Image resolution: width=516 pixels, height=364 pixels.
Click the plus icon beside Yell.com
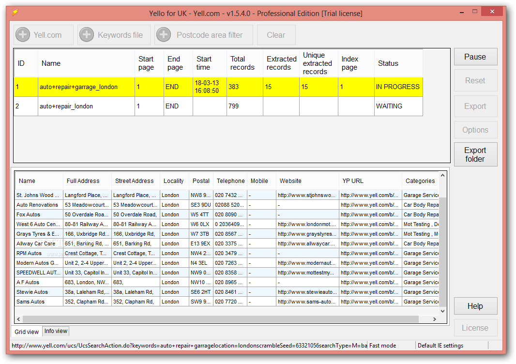point(23,34)
